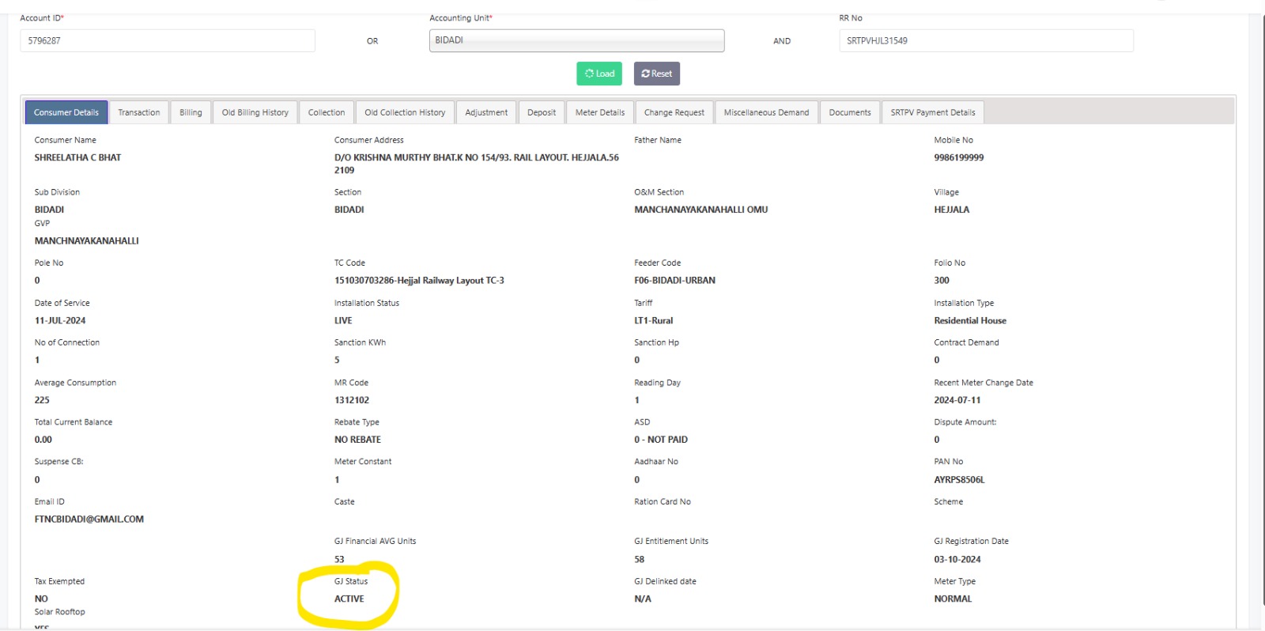
Task: Select the Miscellaneous Demand tab
Action: pos(766,112)
